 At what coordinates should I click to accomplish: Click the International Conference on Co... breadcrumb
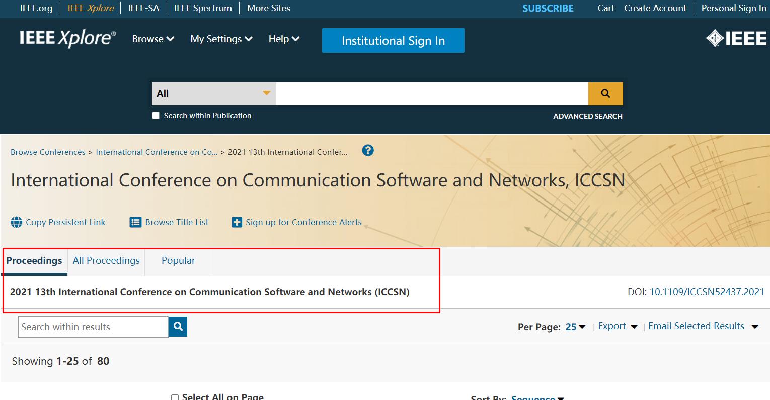pyautogui.click(x=157, y=152)
